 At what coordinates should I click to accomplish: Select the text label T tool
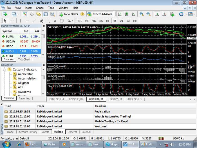click(62, 21)
